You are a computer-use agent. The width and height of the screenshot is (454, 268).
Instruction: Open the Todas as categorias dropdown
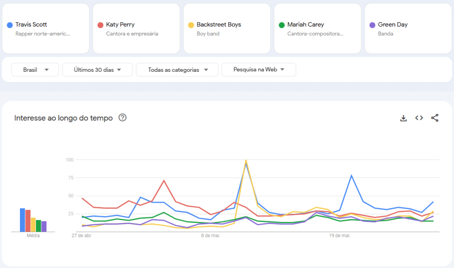177,70
